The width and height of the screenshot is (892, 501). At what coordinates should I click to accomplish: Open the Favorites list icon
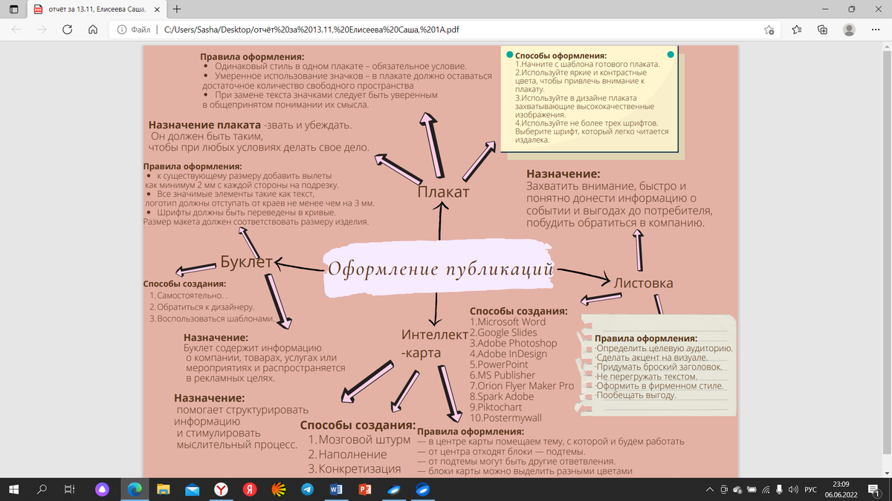(798, 30)
